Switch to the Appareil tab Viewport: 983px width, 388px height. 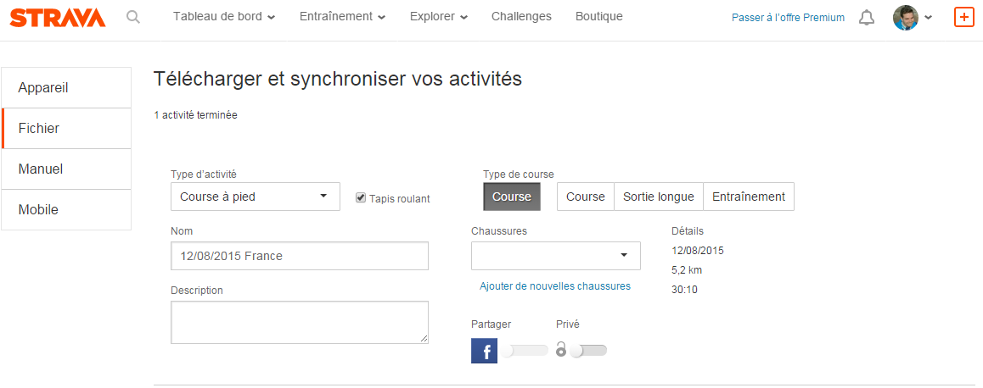[66, 88]
